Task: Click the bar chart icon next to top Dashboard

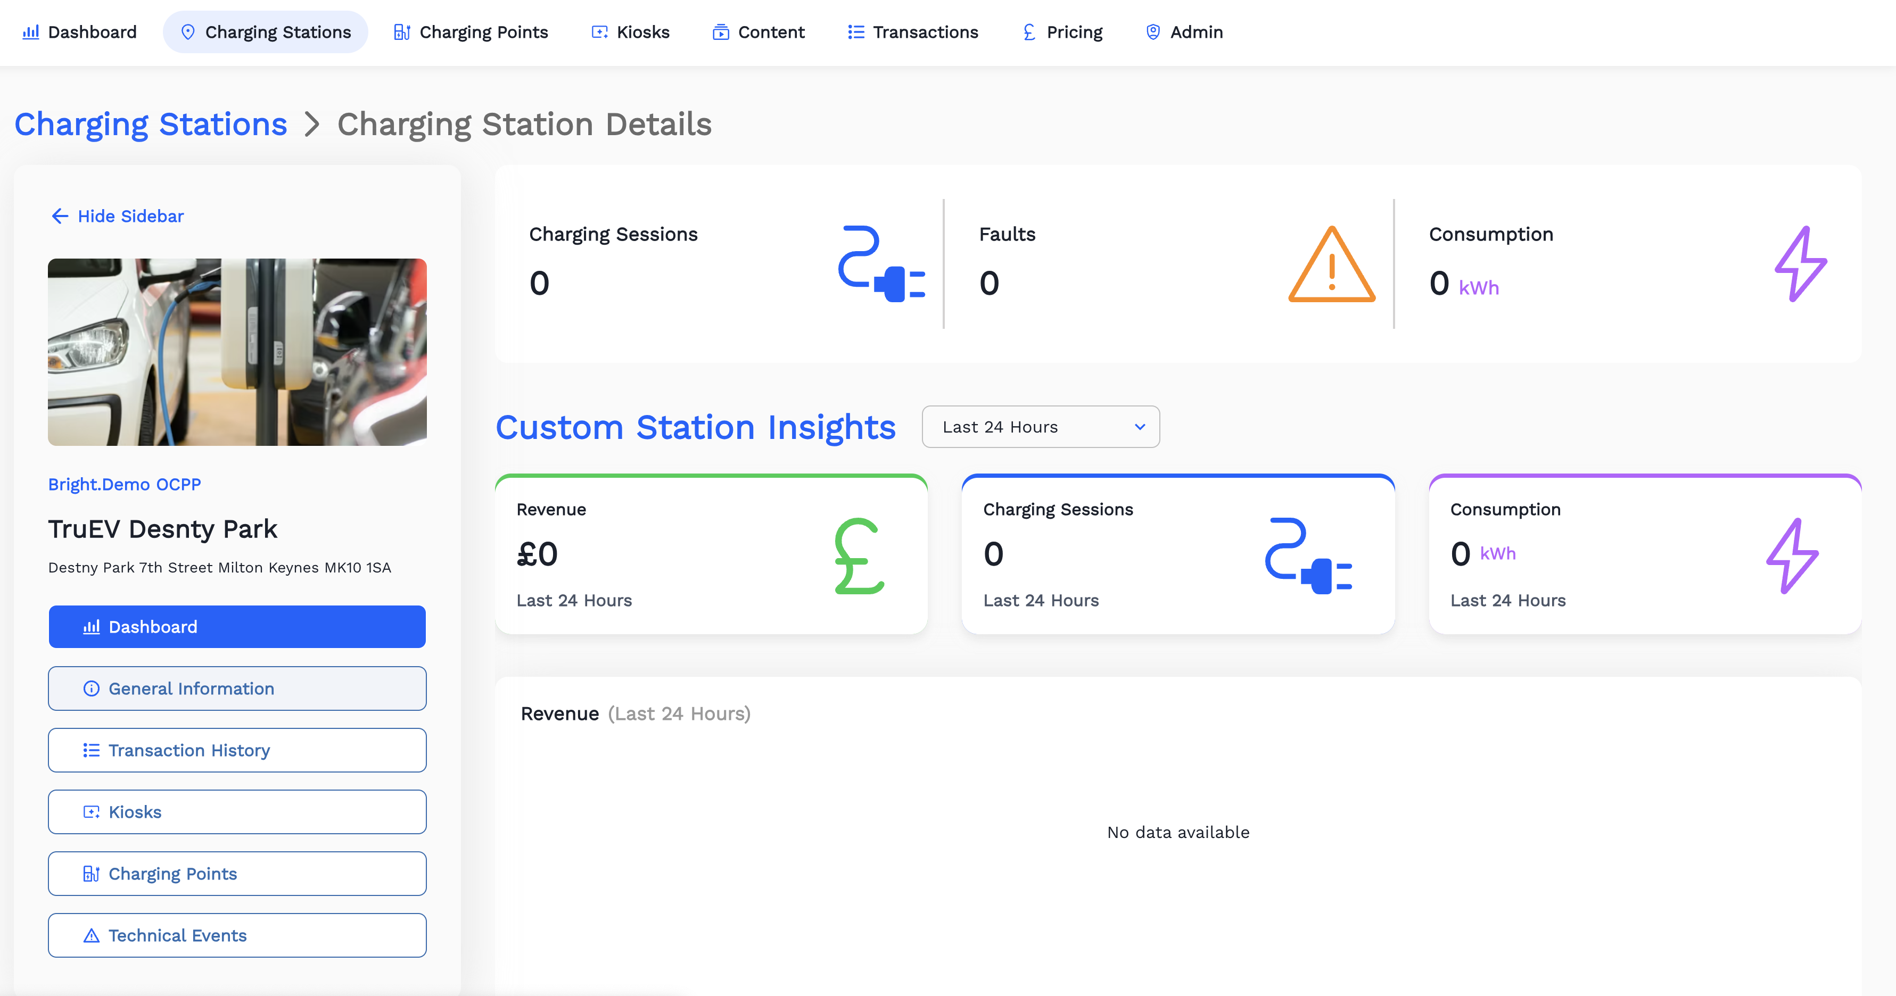Action: pyautogui.click(x=30, y=32)
